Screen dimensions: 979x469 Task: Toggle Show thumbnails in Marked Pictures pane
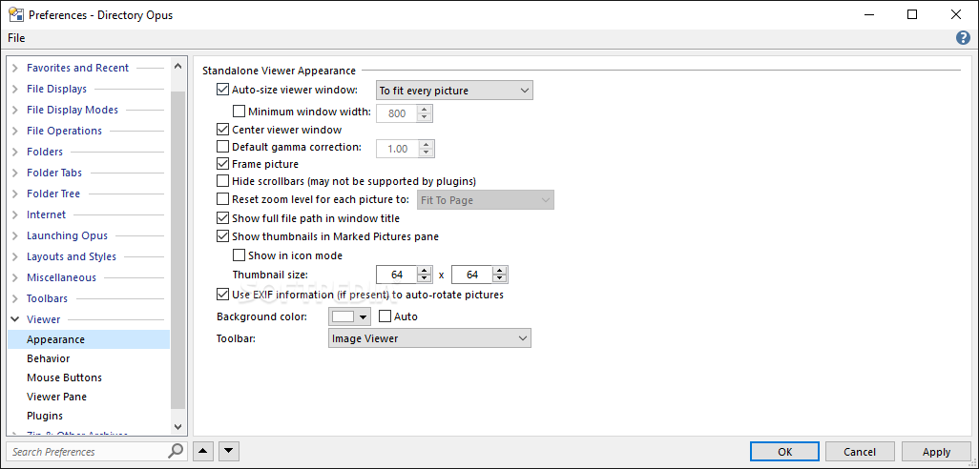[x=222, y=236]
